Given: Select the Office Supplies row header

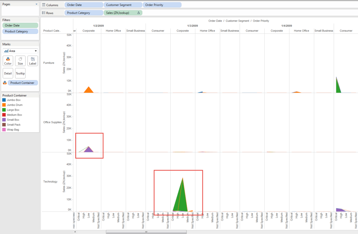Looking at the screenshot, I should (52, 122).
